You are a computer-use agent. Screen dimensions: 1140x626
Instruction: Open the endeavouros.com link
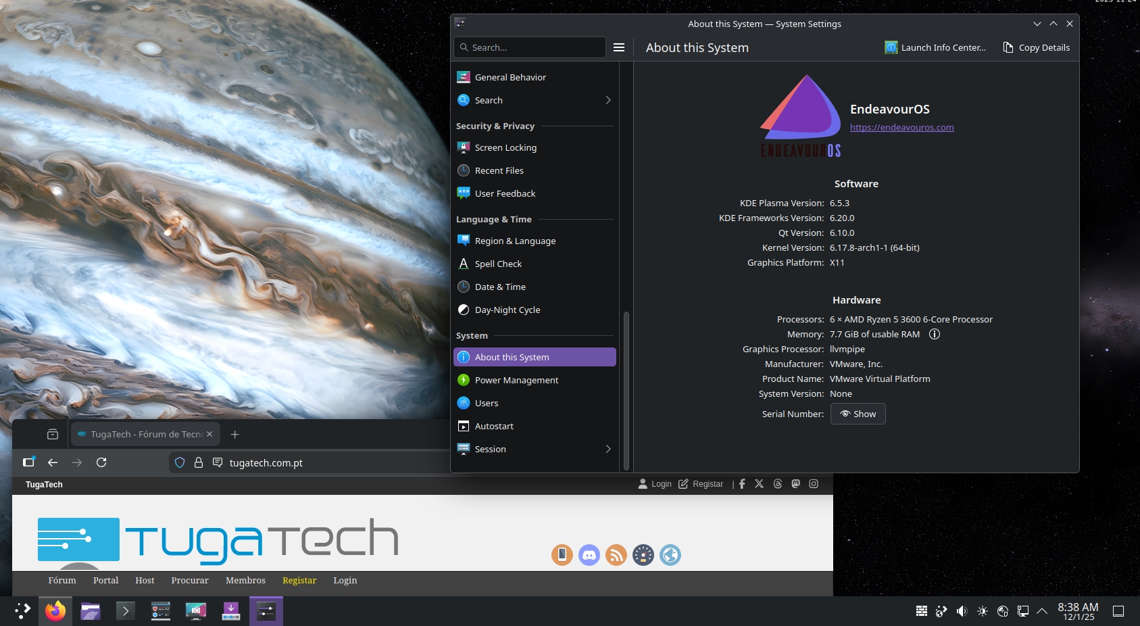click(x=901, y=127)
